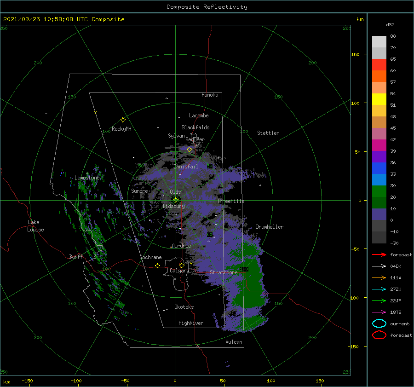Click the '57' dBZ scale value
This screenshot has height=387, width=414.
[393, 82]
